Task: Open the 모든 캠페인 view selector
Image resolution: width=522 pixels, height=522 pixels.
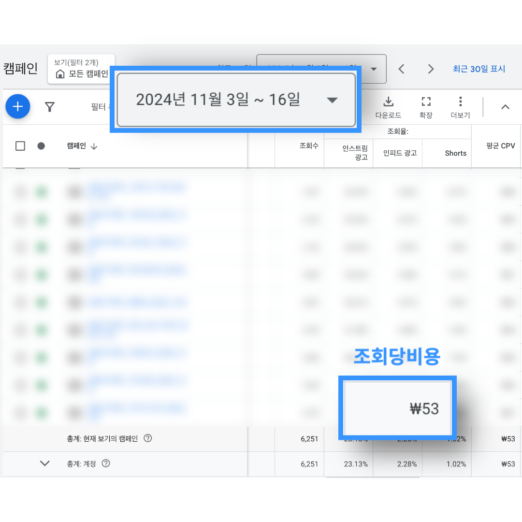Action: (81, 69)
